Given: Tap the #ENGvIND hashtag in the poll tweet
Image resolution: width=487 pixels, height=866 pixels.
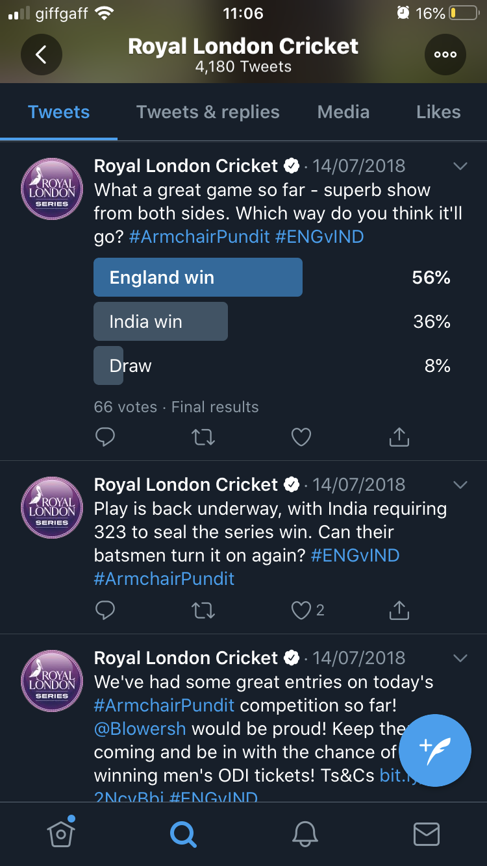Looking at the screenshot, I should (319, 236).
